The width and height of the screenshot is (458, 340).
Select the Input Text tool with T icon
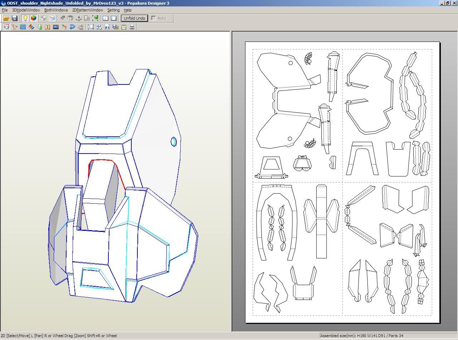(x=48, y=27)
